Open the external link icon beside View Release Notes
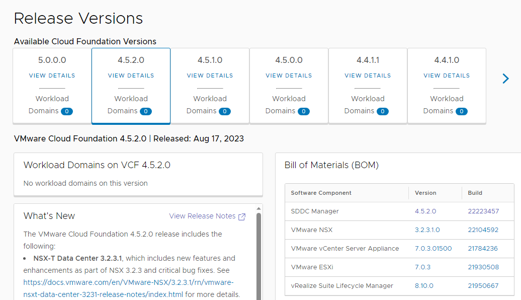Image resolution: width=521 pixels, height=300 pixels. pyautogui.click(x=242, y=216)
